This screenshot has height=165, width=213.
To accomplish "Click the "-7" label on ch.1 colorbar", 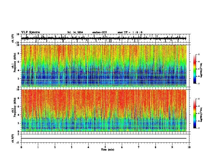I will pyautogui.click(x=198, y=84).
